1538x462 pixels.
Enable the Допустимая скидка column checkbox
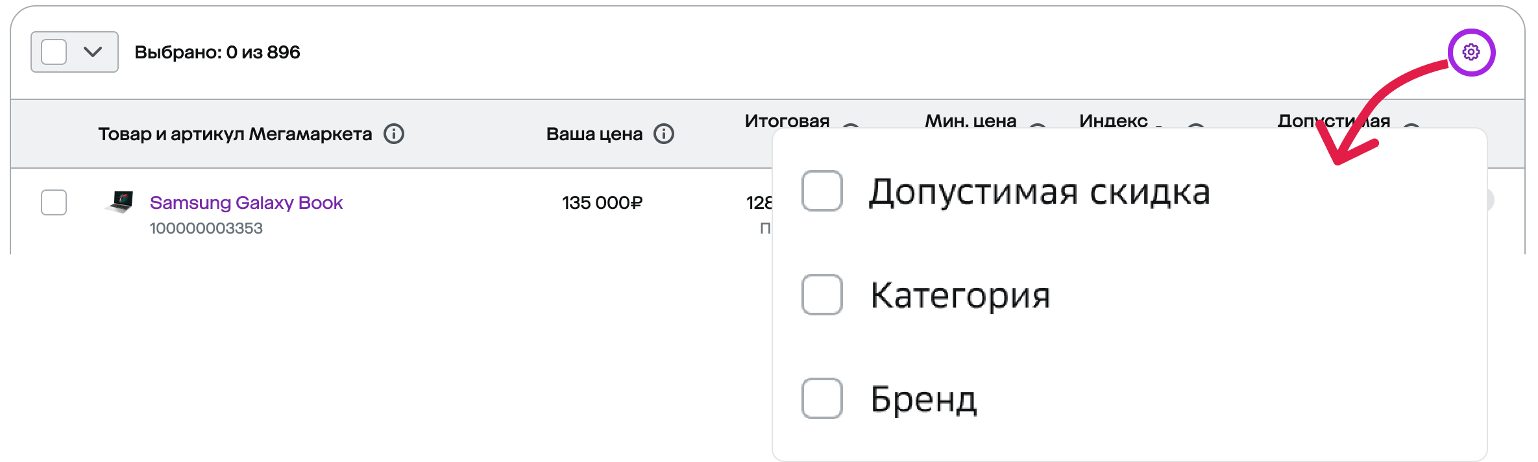point(822,191)
